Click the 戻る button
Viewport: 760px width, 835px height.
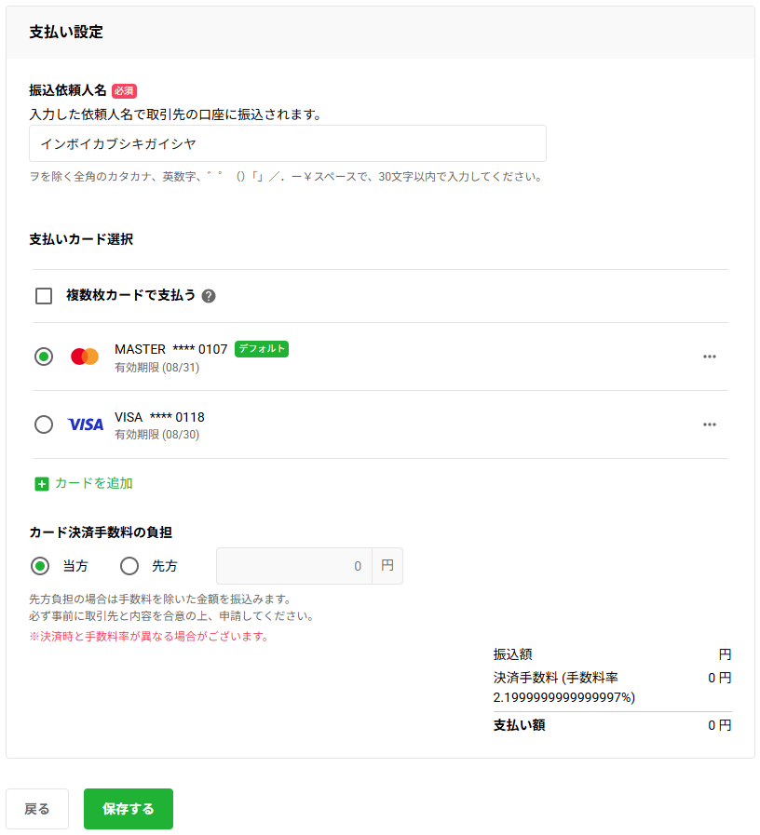pyautogui.click(x=37, y=808)
